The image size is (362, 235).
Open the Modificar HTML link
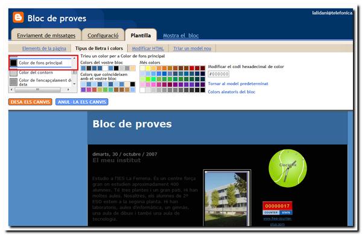click(148, 48)
